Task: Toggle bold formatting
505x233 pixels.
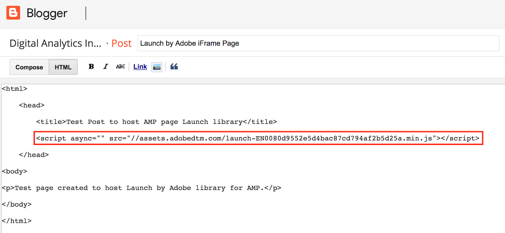Action: click(x=91, y=66)
